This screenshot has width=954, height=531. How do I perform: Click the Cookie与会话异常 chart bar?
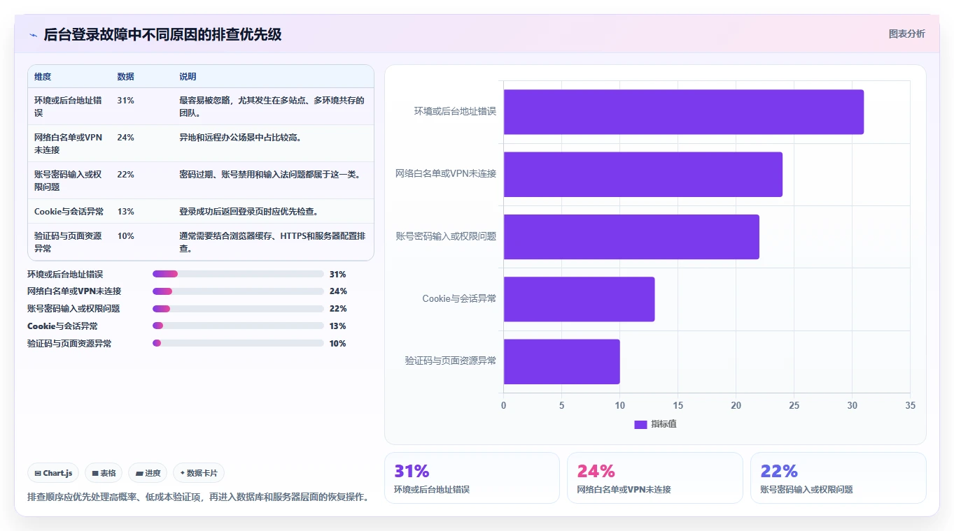pyautogui.click(x=579, y=299)
